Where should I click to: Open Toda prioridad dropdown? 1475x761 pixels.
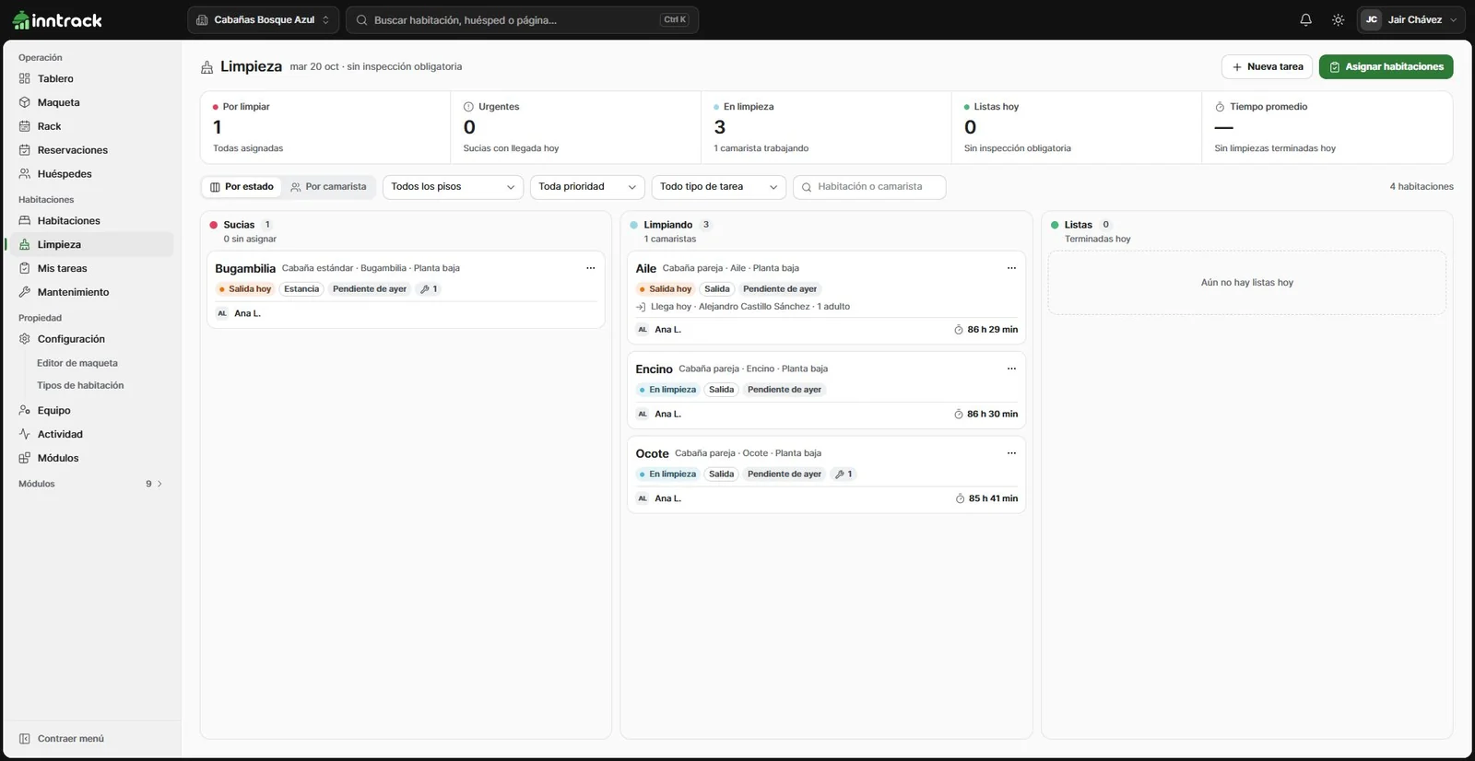[x=587, y=187]
